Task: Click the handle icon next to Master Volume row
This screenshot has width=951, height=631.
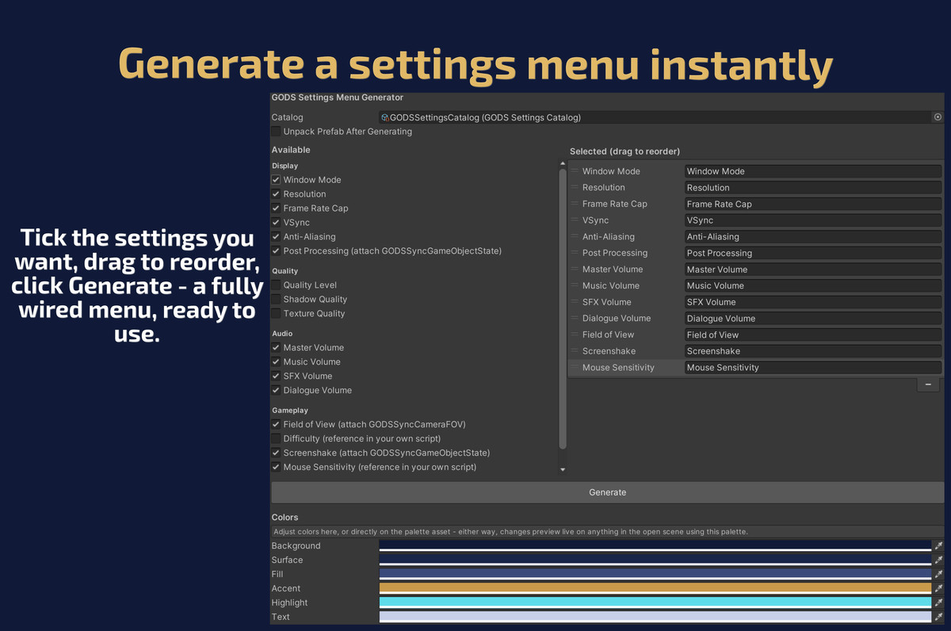Action: (x=575, y=270)
